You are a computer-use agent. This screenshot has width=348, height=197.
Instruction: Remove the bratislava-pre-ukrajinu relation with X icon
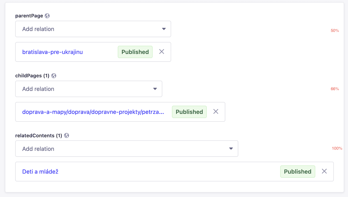click(162, 52)
